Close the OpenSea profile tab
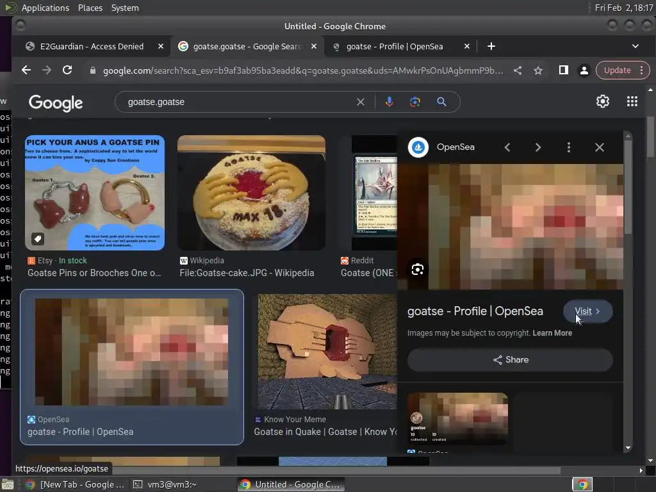 coord(467,46)
